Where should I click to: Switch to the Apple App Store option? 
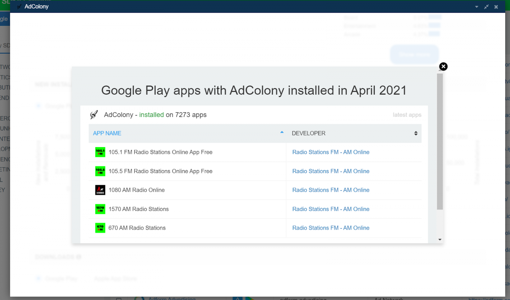115,279
